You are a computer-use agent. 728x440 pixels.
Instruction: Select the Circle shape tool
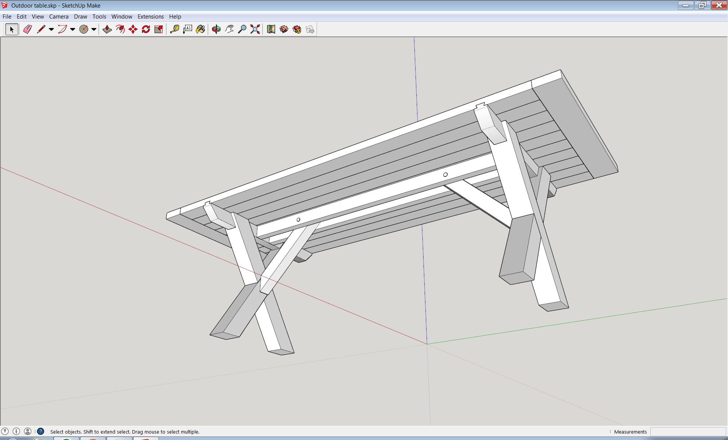pos(84,29)
